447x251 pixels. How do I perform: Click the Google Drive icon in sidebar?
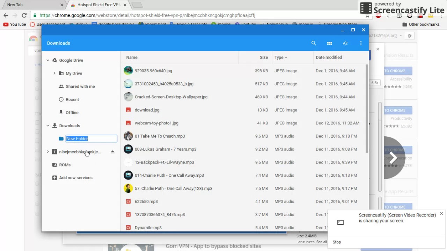(54, 60)
